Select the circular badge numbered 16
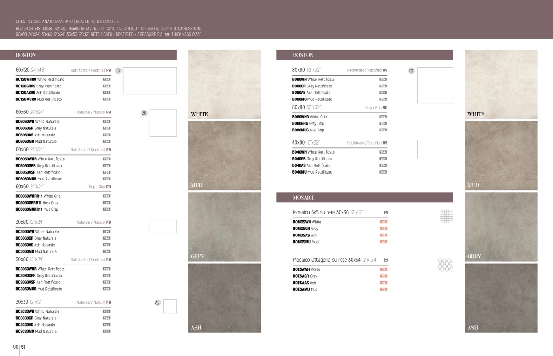This screenshot has height=356, width=553. 411,71
